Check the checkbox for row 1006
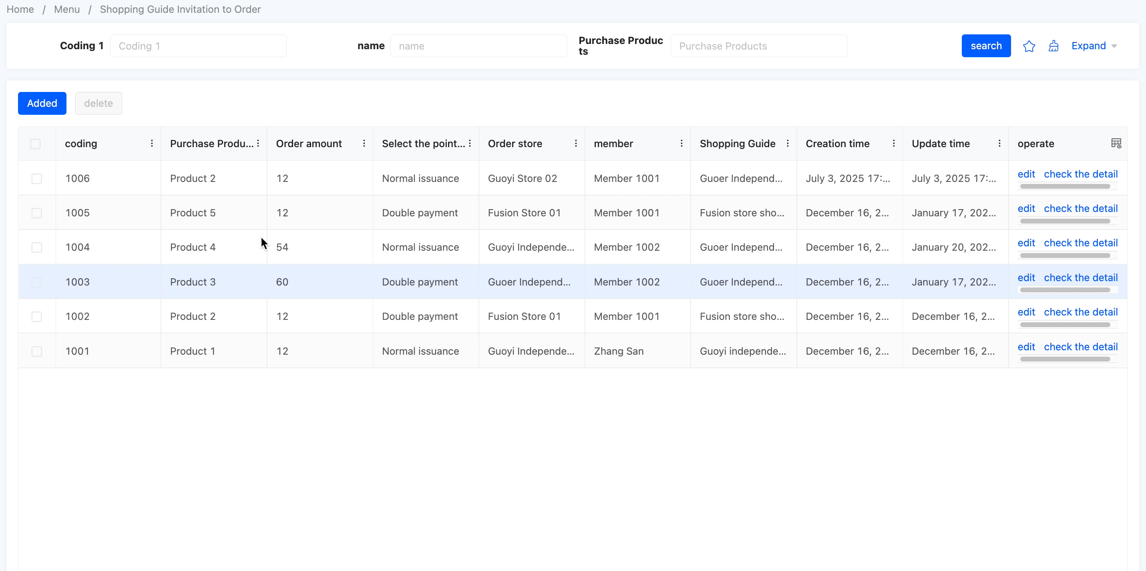 click(x=36, y=178)
